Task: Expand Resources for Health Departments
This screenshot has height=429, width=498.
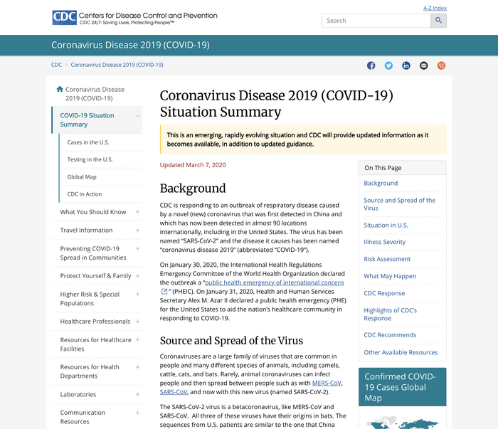Action: [x=137, y=367]
